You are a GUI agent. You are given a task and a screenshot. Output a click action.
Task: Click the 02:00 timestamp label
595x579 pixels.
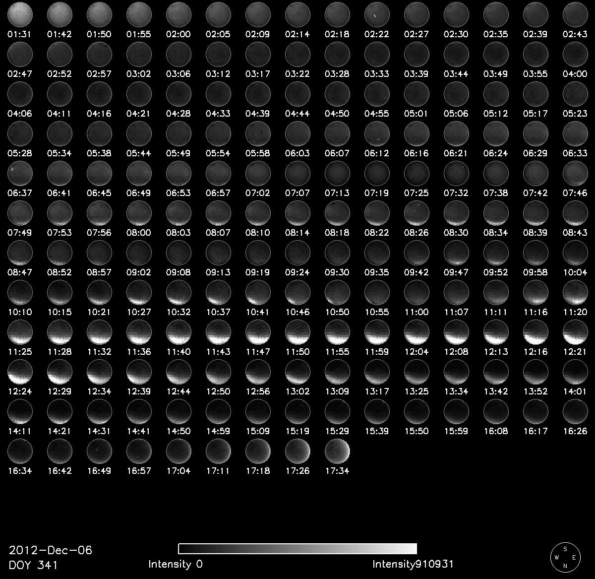tap(178, 34)
